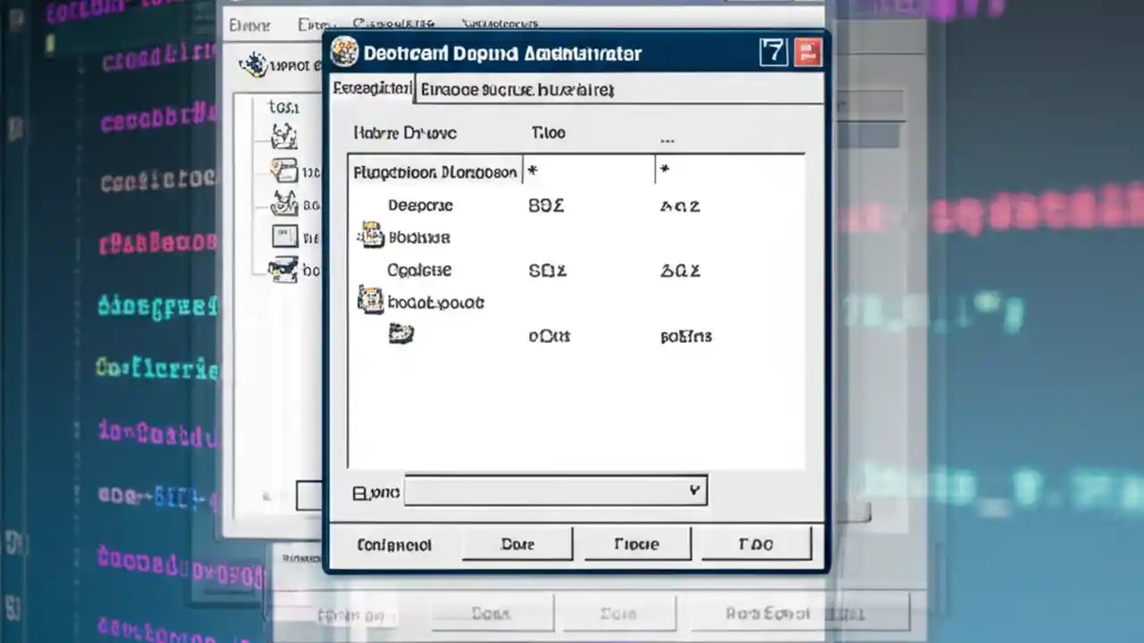Viewport: 1144px width, 643px height.
Task: Open the Bono dropdown at the dialog bottom
Action: click(x=554, y=490)
